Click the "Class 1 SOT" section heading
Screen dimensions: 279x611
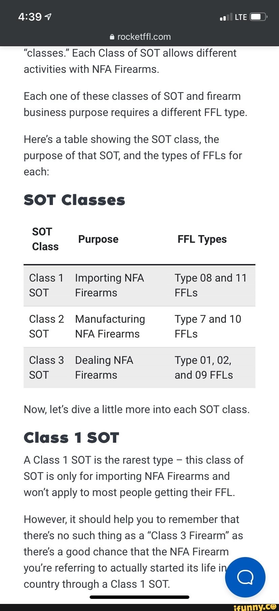tap(71, 438)
